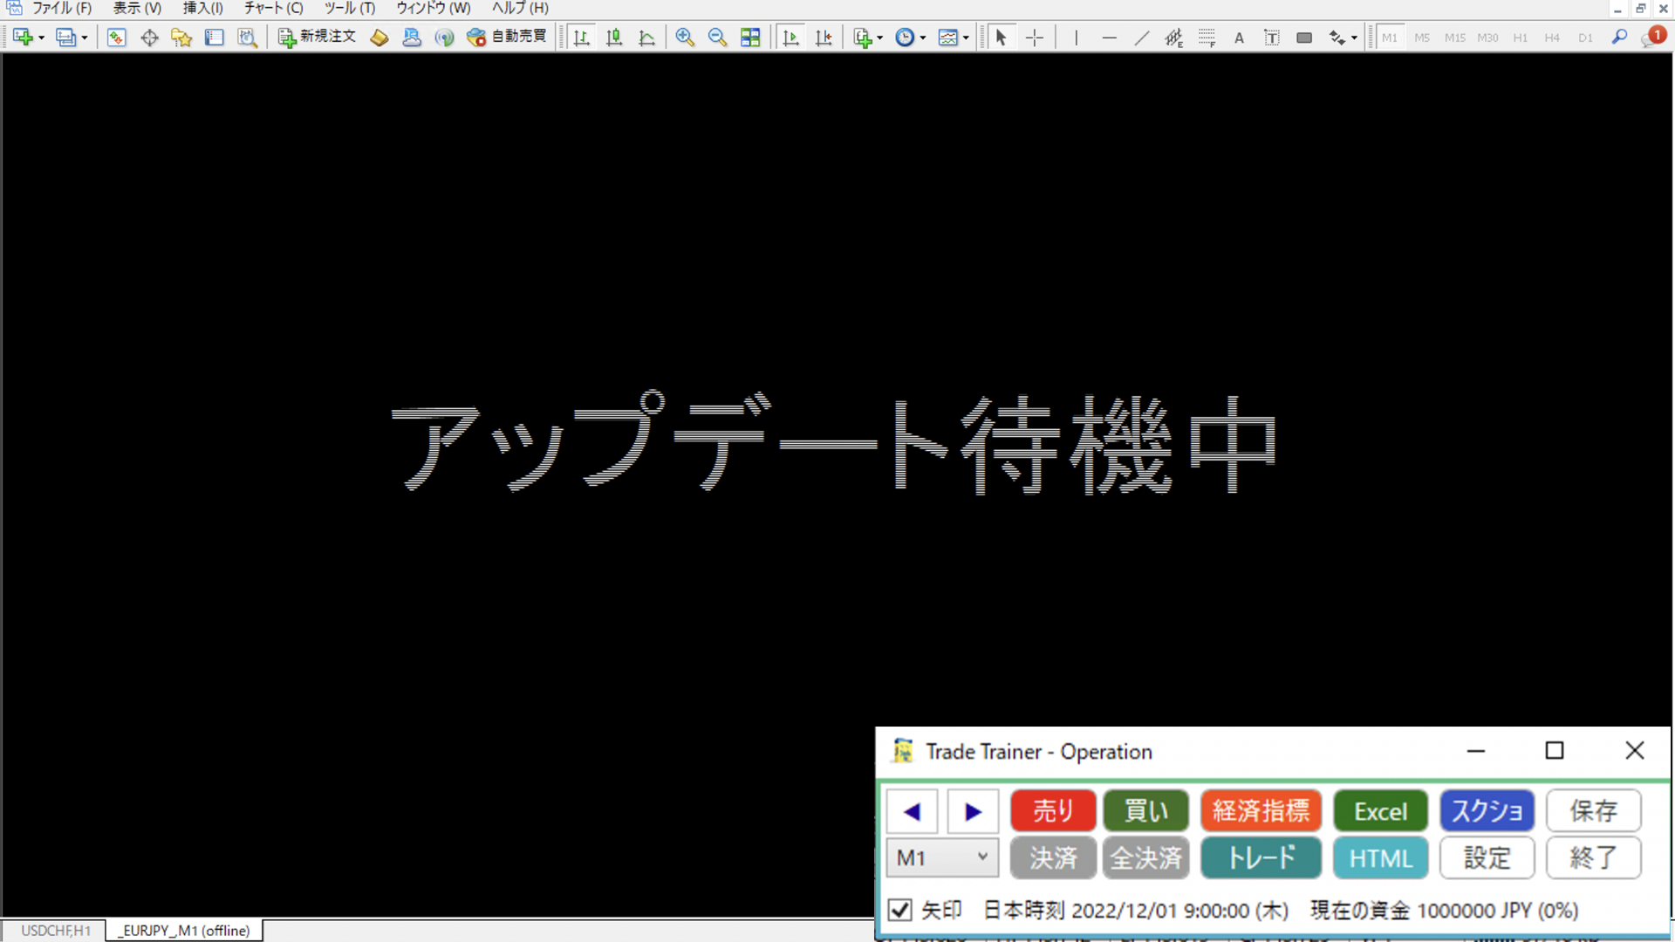Step forward with the right arrow
The width and height of the screenshot is (1675, 942).
point(973,812)
